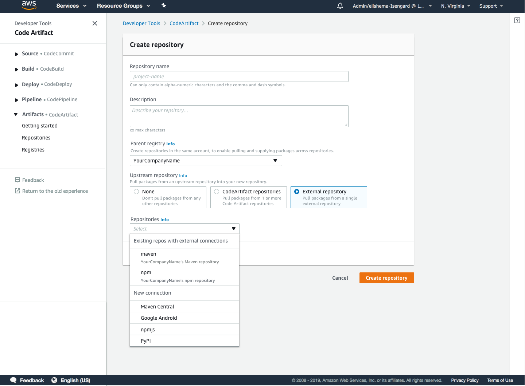Screen dimensions: 525x386
Task: Click the Cancel button
Action: pos(340,278)
